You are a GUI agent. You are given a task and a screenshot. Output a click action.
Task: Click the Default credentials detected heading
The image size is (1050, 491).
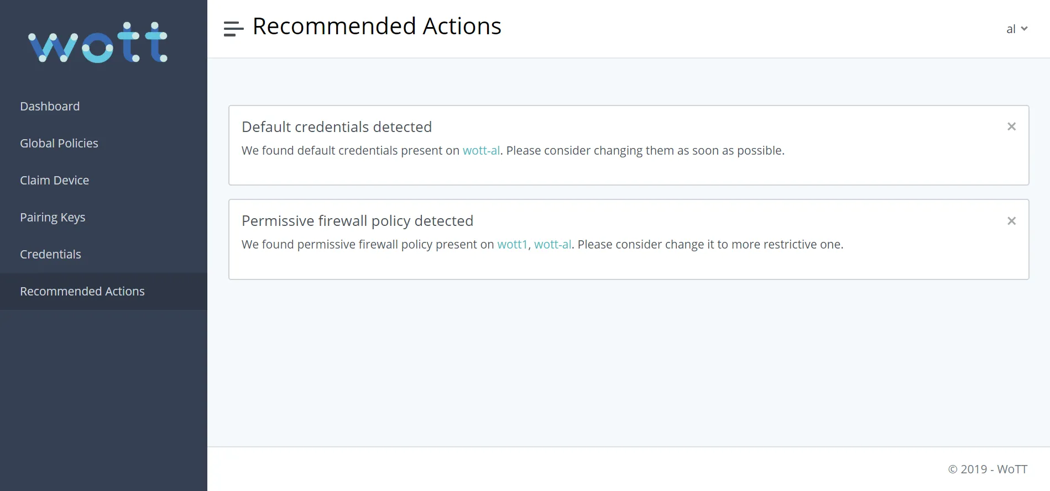pos(336,126)
